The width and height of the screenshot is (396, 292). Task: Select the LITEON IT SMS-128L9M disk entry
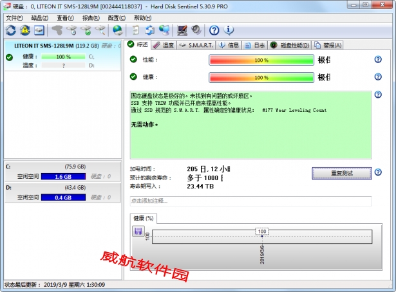pyautogui.click(x=62, y=55)
